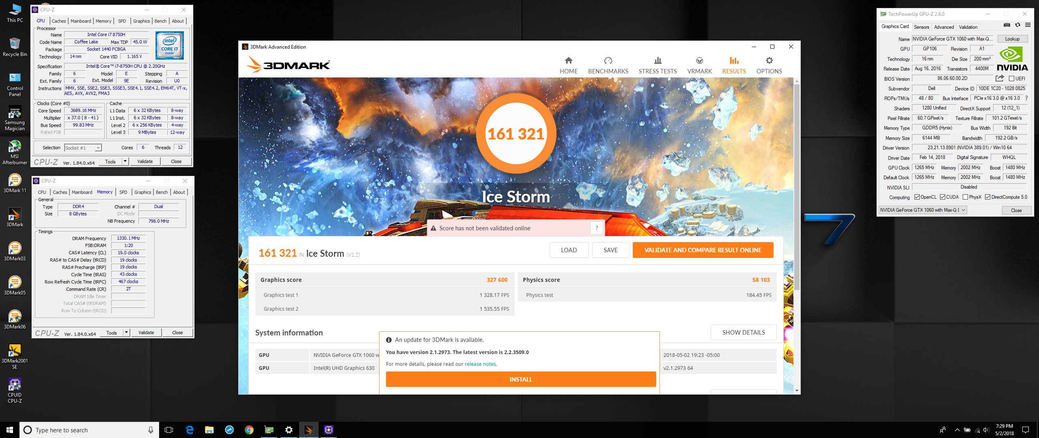Open the VRMARK icon

(x=700, y=61)
